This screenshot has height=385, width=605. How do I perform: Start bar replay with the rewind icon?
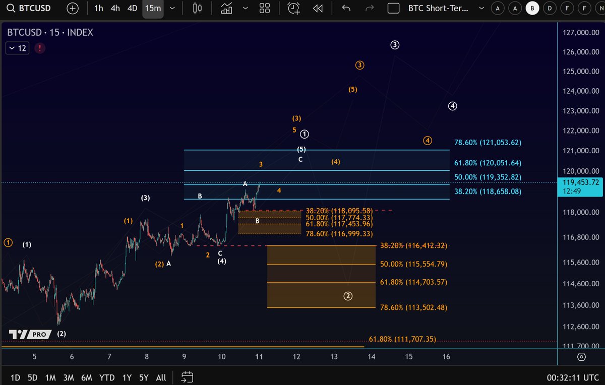point(318,8)
